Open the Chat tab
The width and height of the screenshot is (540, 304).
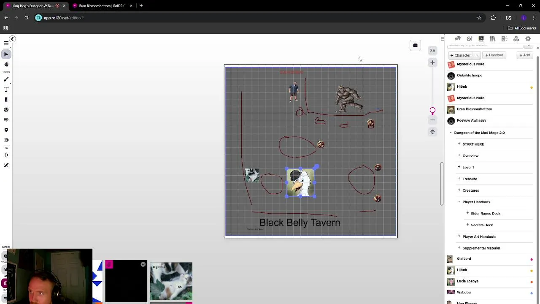[x=458, y=39]
